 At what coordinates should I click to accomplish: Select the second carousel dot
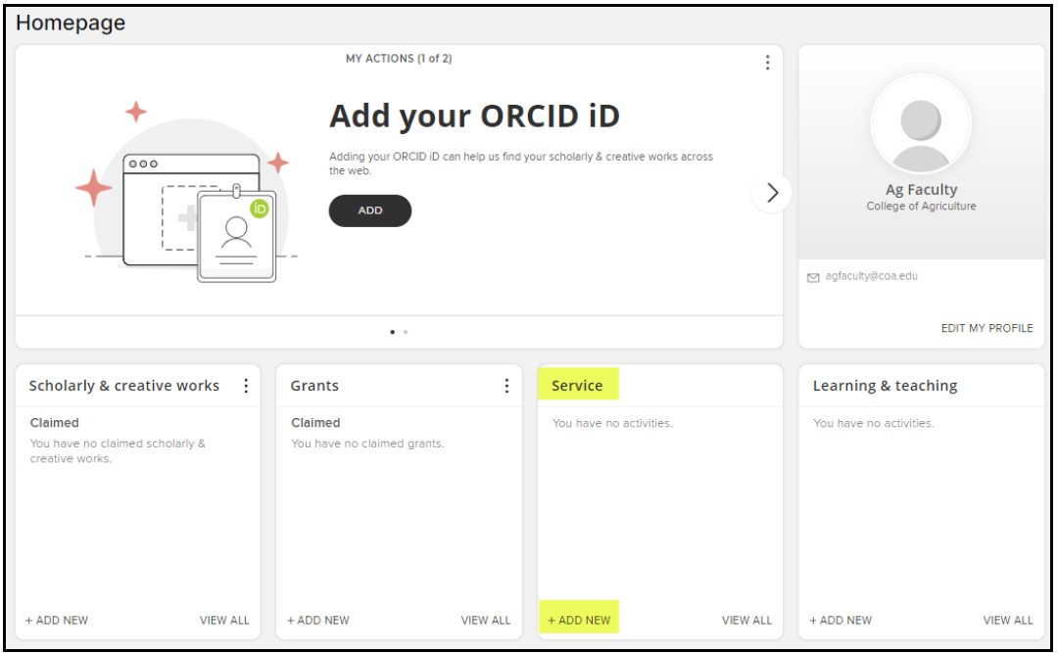click(x=406, y=332)
